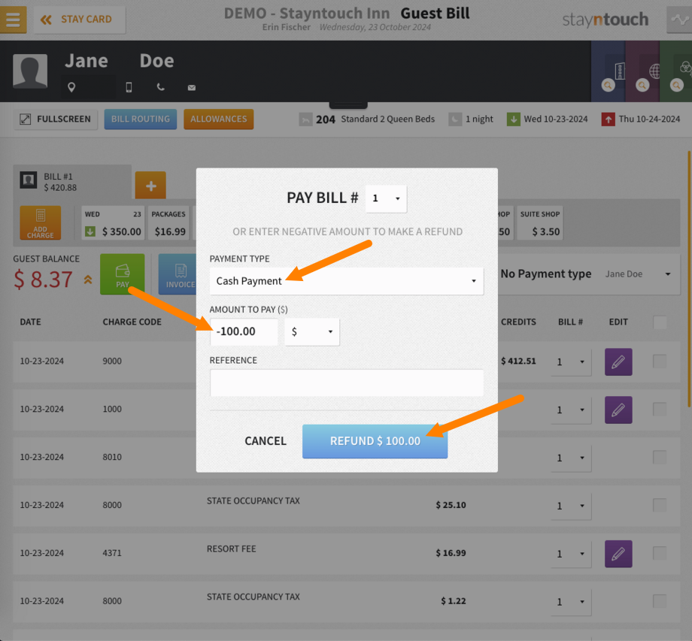
Task: Click the guest location pin icon
Action: pos(71,87)
